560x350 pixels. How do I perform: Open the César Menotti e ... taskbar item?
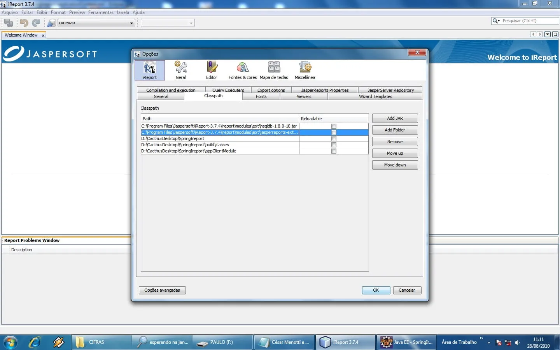tap(284, 342)
